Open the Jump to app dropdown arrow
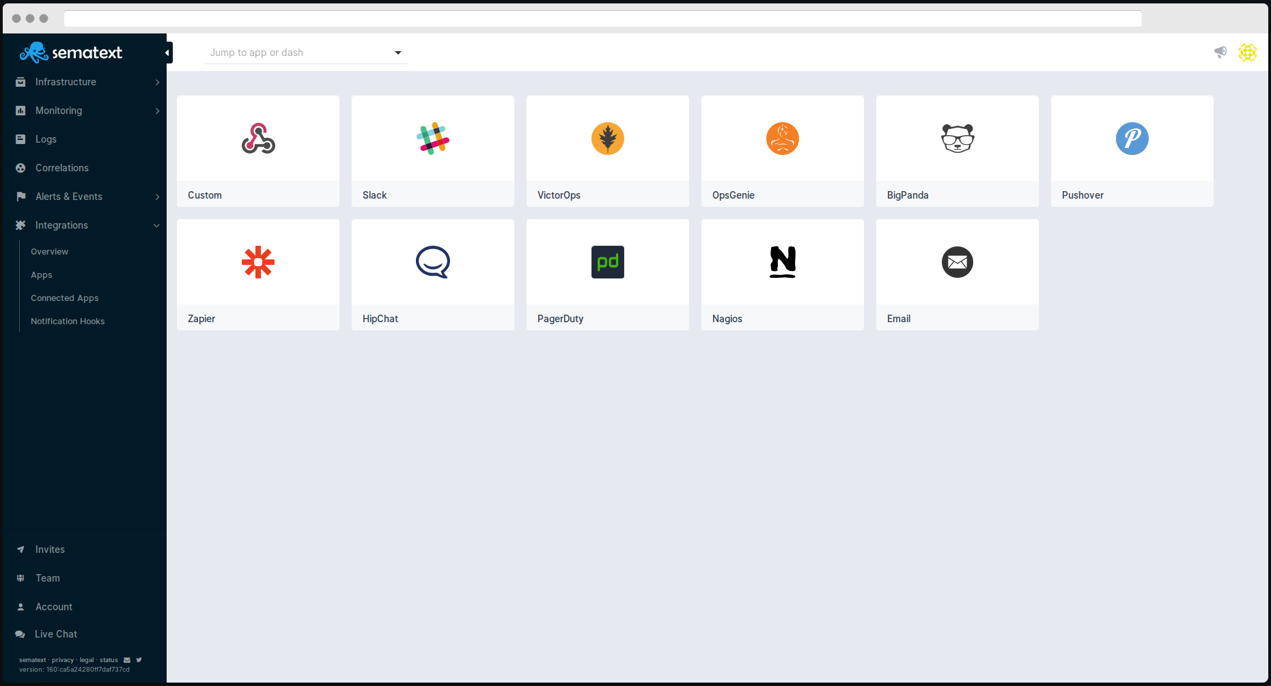Screen dimensions: 1271x686 click(x=398, y=53)
